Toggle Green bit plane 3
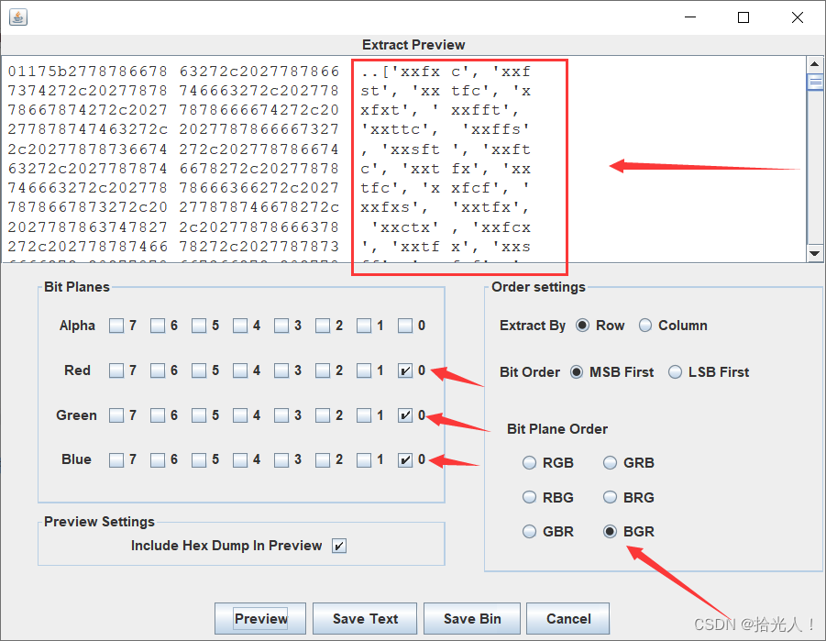Image resolution: width=826 pixels, height=641 pixels. [x=281, y=415]
